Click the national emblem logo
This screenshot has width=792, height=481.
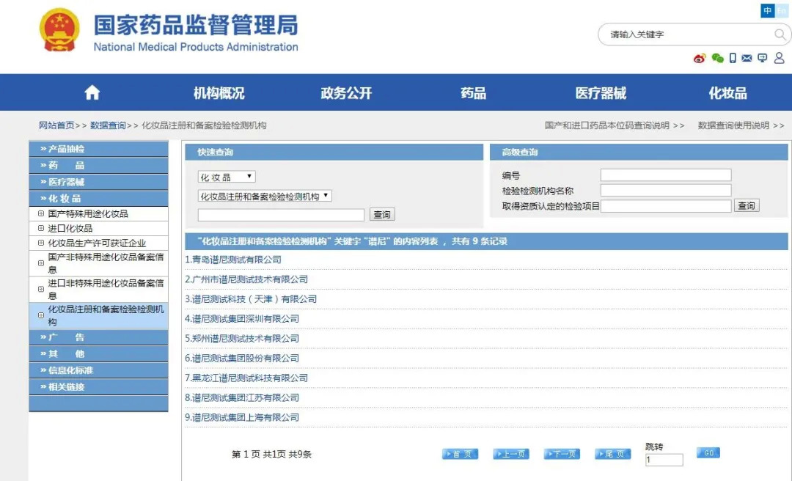(59, 30)
